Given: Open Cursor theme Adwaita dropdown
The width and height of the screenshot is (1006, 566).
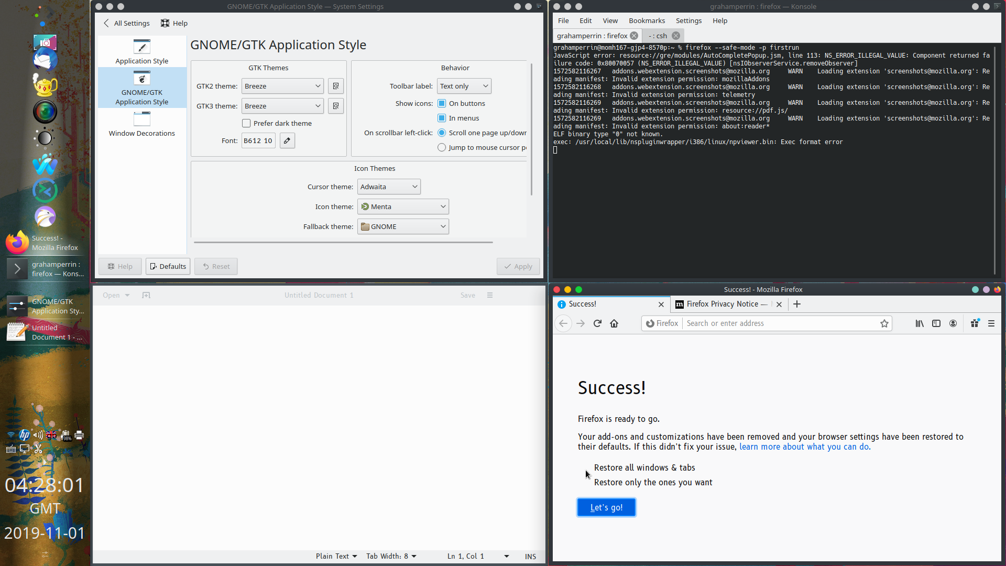Looking at the screenshot, I should coord(389,187).
